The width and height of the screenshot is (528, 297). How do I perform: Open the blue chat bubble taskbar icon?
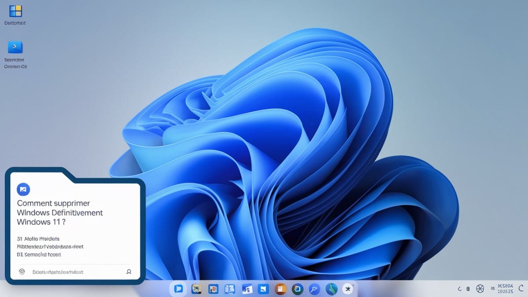click(178, 289)
